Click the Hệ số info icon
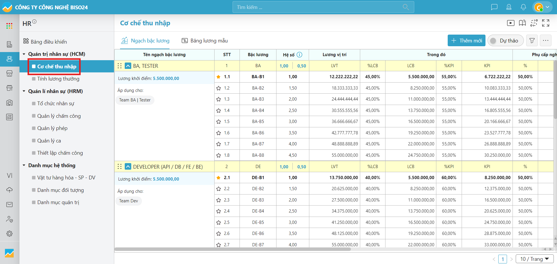 [299, 55]
